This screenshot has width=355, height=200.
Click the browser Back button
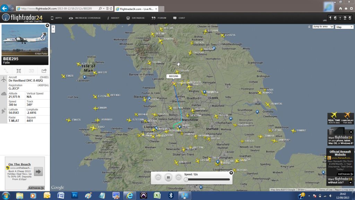pos(4,8)
